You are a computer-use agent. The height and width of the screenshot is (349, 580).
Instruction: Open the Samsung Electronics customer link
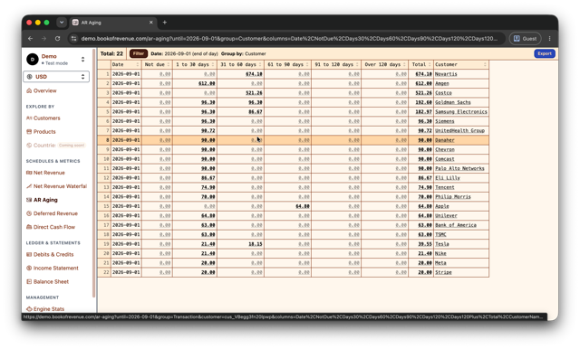(x=461, y=112)
